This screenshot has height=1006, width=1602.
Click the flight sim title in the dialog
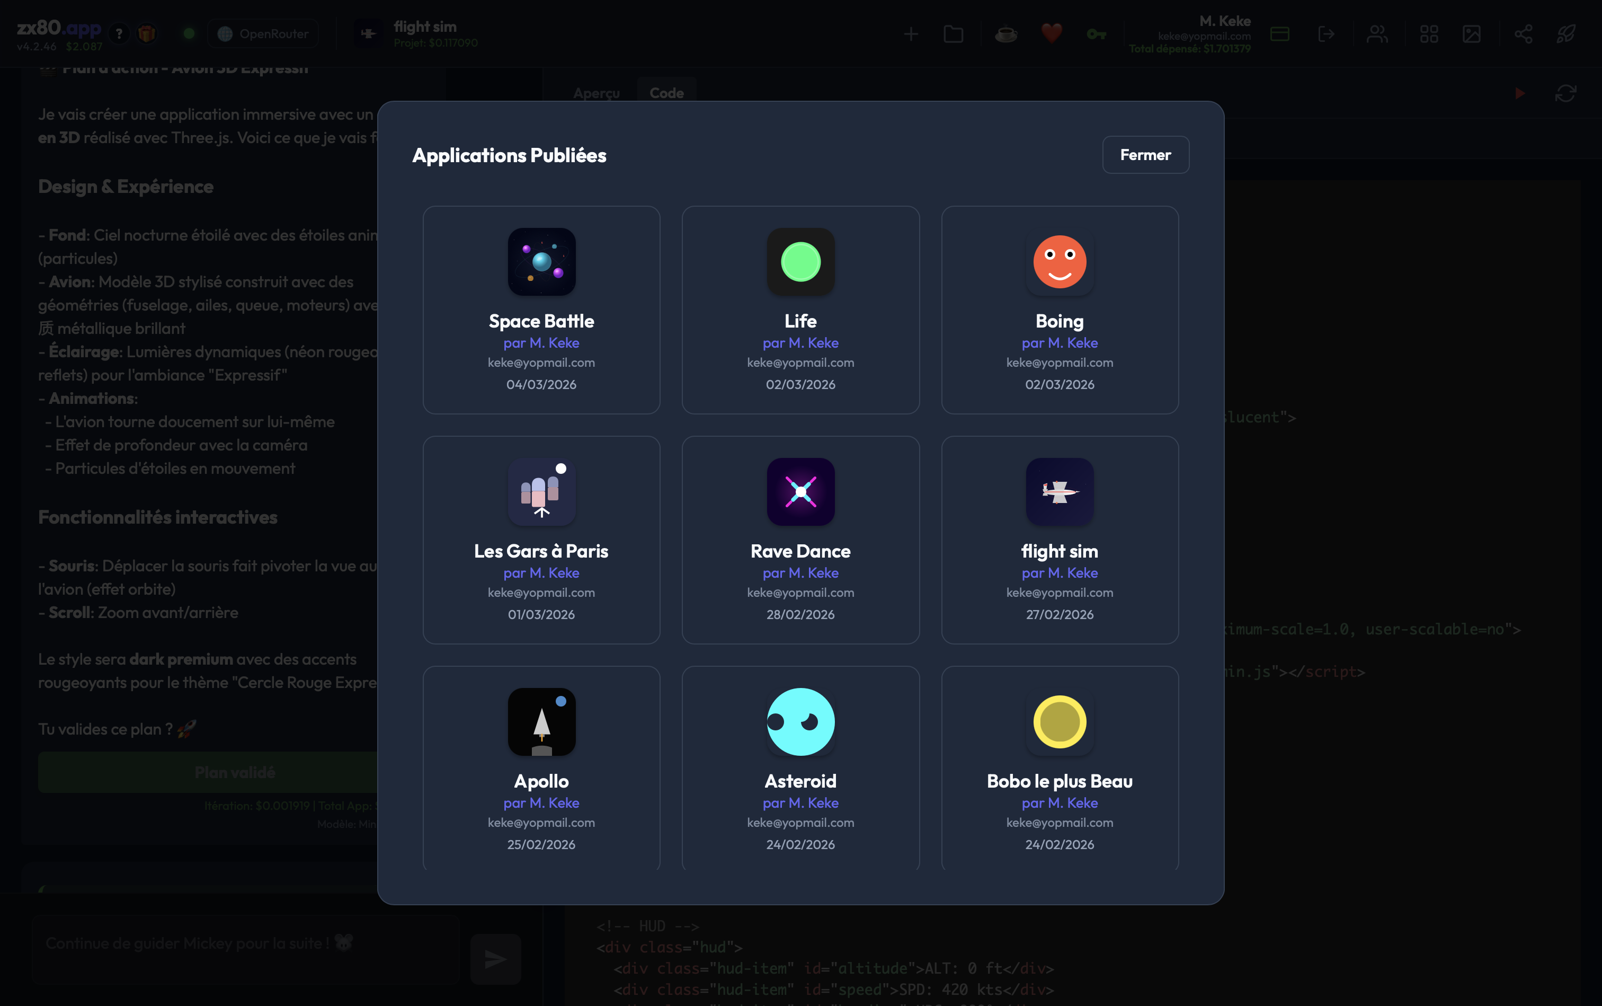coord(1060,551)
